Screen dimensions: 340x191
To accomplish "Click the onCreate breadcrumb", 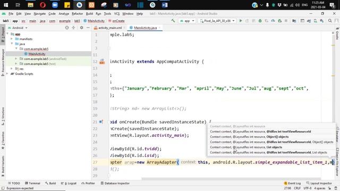I will click(116, 21).
